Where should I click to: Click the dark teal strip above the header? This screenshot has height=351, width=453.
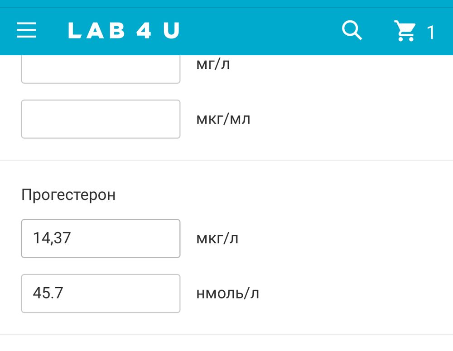[x=226, y=4]
